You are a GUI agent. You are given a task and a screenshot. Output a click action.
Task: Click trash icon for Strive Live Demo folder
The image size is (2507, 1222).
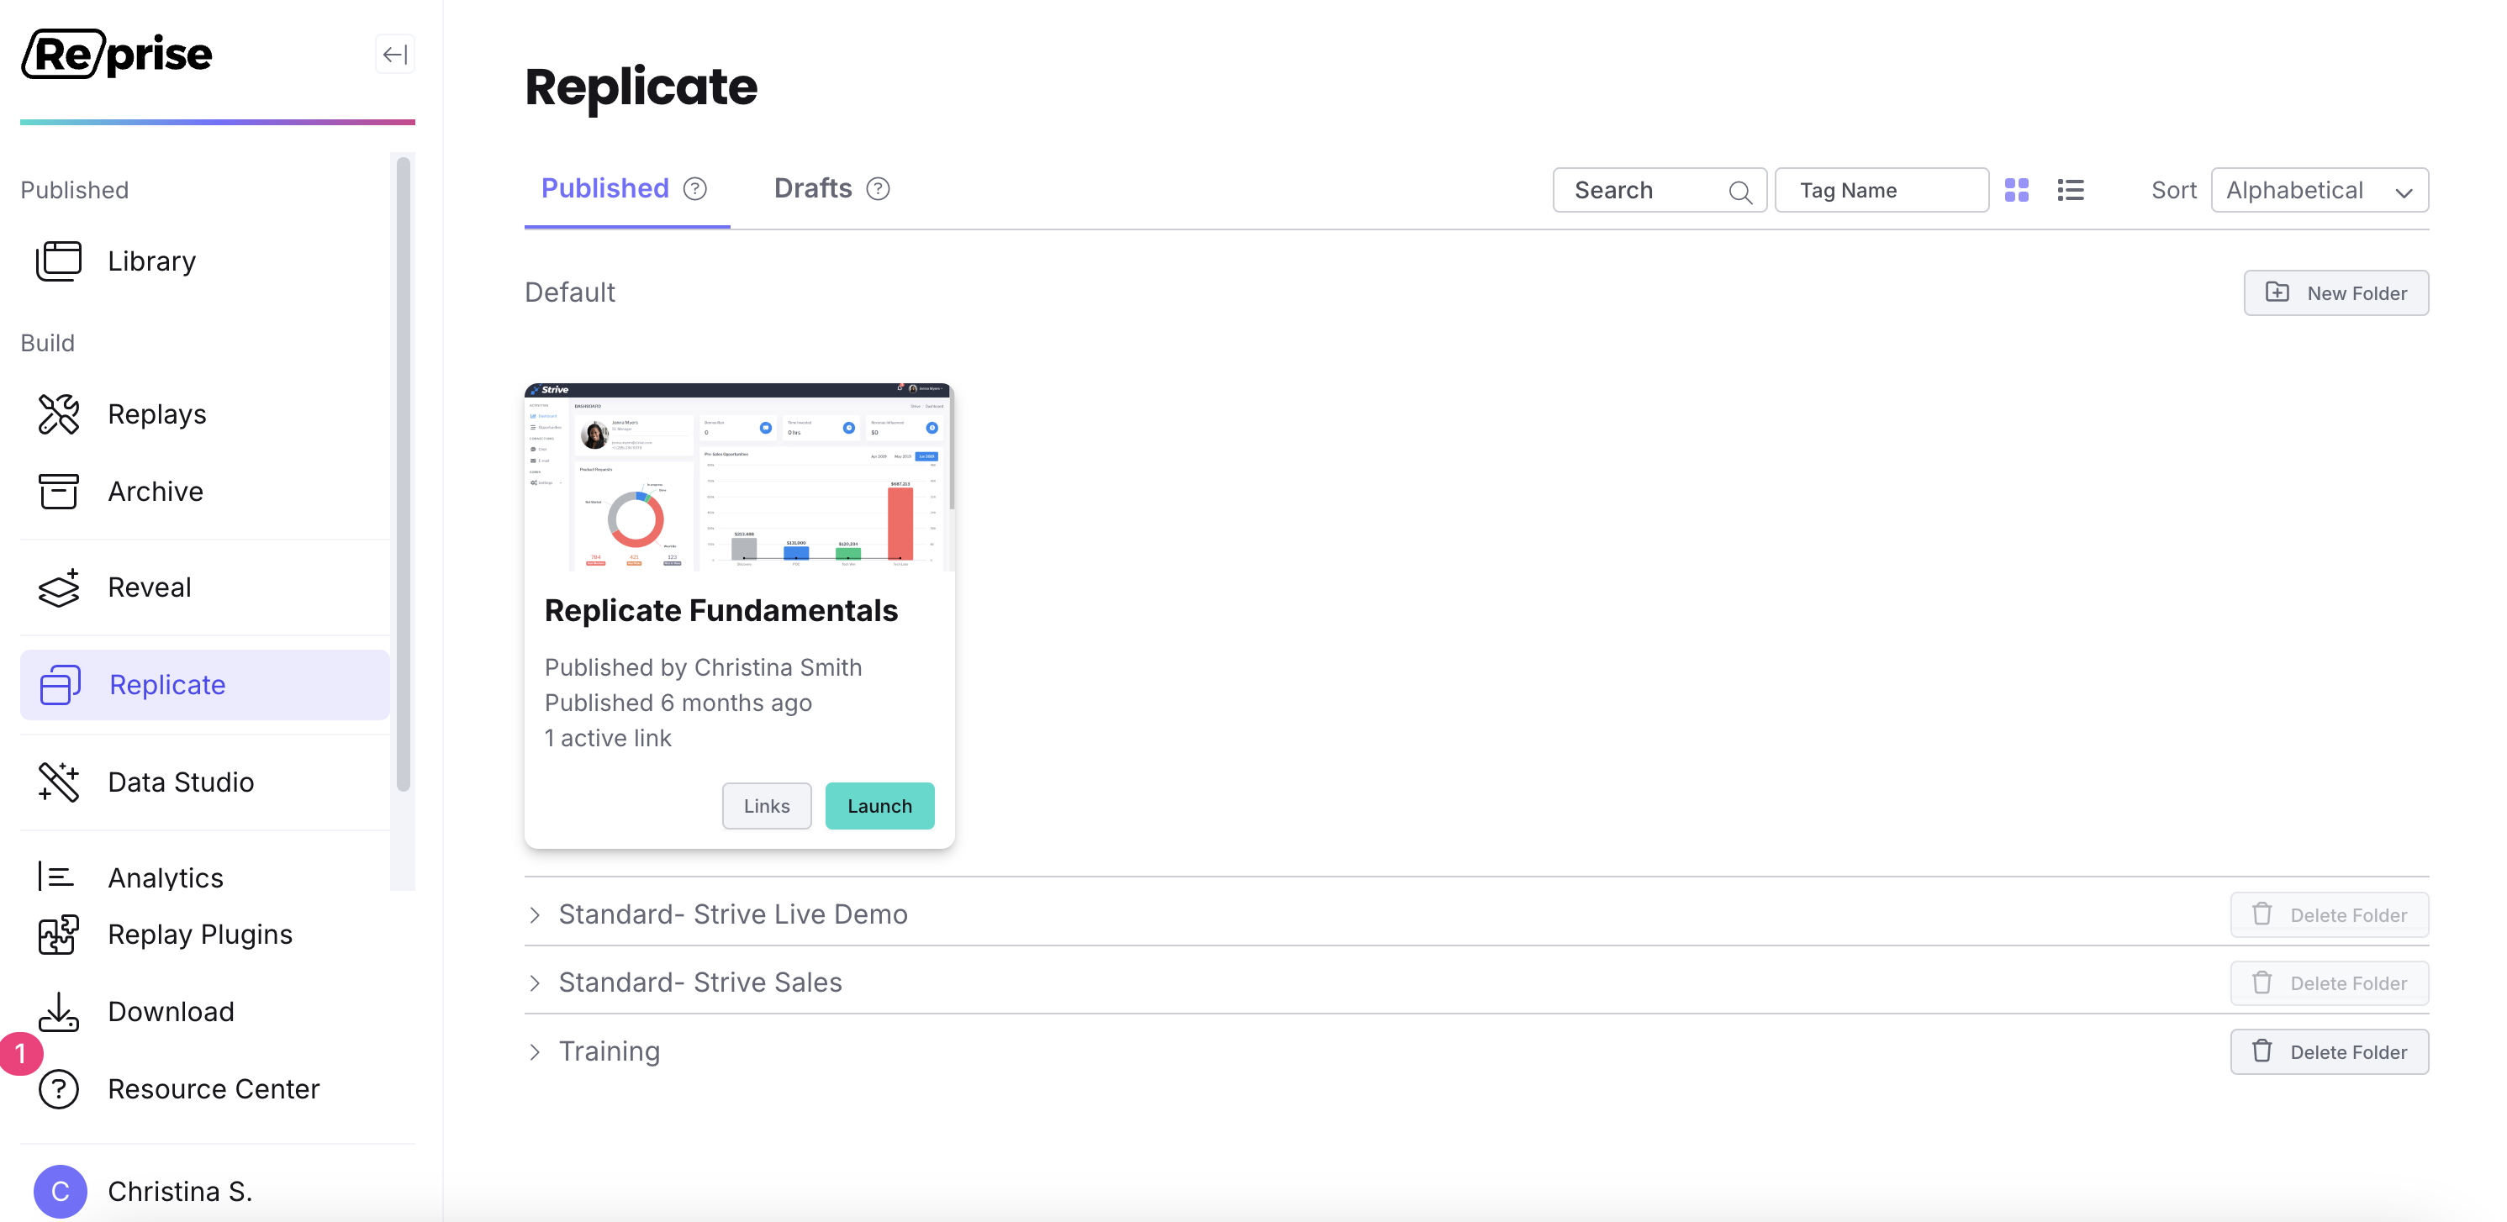coord(2262,914)
